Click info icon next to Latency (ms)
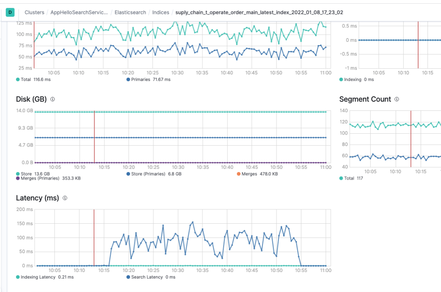The height and width of the screenshot is (292, 441). click(x=65, y=198)
